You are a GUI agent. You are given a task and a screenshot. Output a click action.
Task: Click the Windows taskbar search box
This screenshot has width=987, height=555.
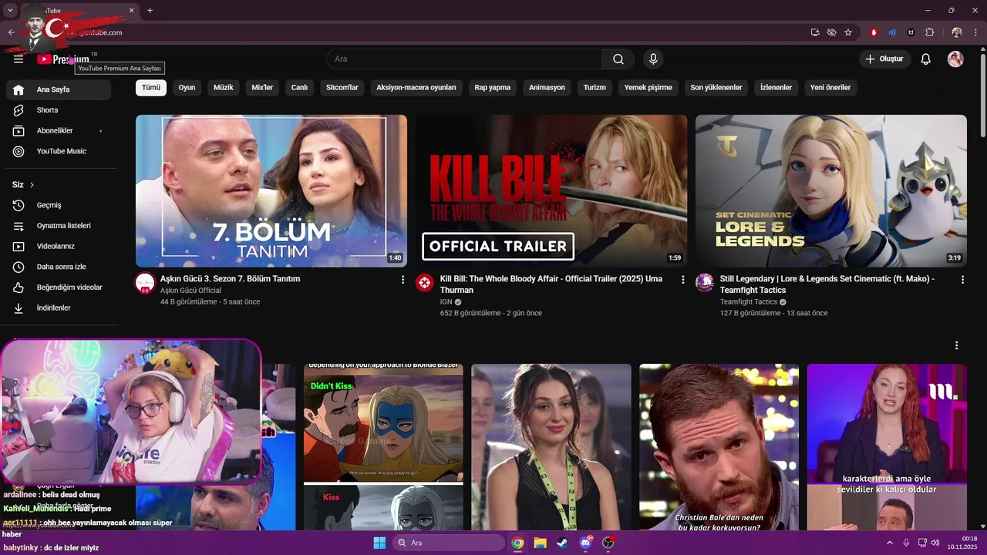[449, 543]
